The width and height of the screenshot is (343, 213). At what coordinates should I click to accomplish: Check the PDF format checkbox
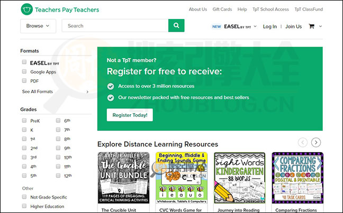24,81
